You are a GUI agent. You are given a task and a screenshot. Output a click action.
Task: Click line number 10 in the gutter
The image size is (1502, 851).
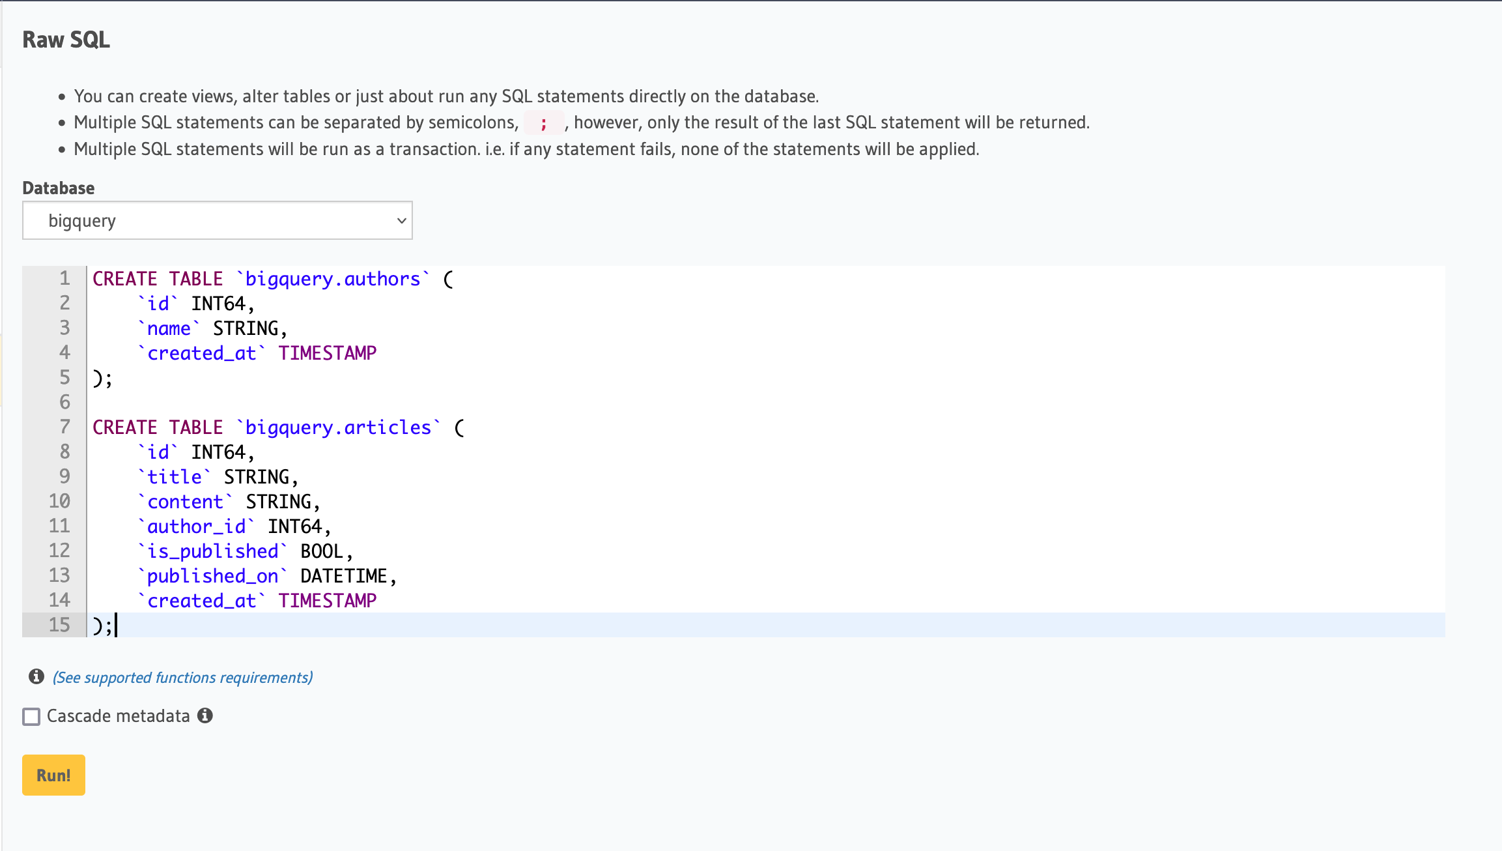pyautogui.click(x=60, y=501)
